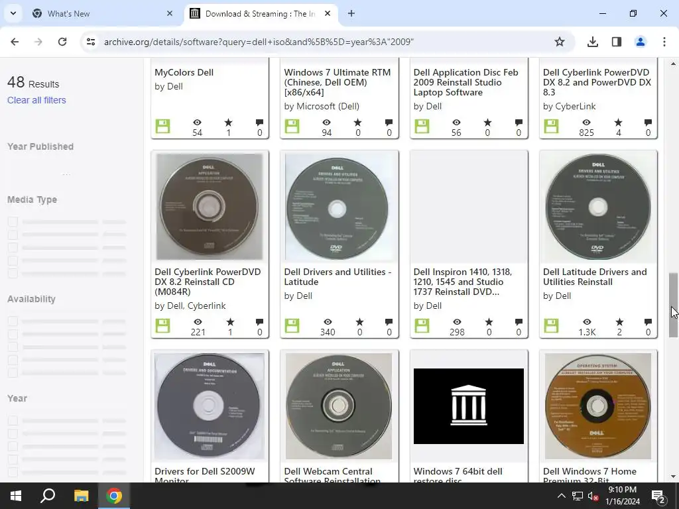Click floppy icon on Drivers and Utilities - Latitude card
The image size is (679, 509).
(x=292, y=326)
